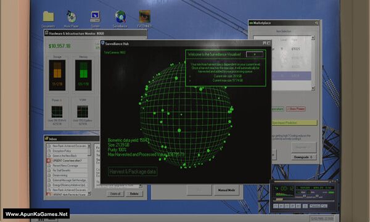Open the Green is the New Black message
The width and height of the screenshot is (370, 222).
tap(67, 155)
